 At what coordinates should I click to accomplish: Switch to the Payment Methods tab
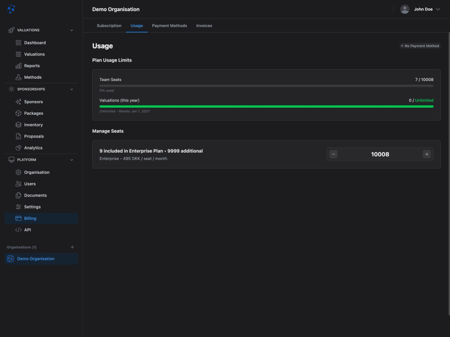coord(169,26)
